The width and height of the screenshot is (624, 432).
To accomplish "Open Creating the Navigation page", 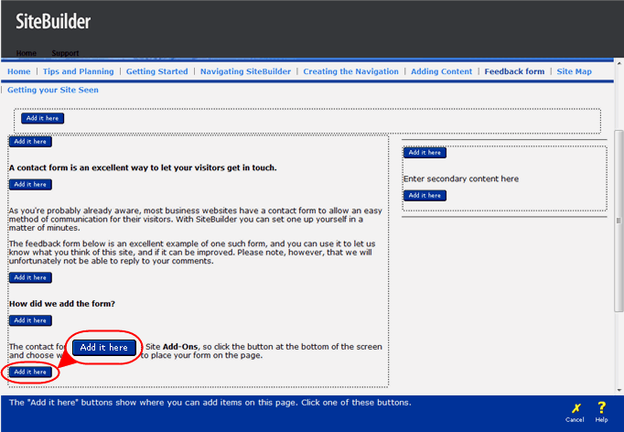I will tap(350, 71).
